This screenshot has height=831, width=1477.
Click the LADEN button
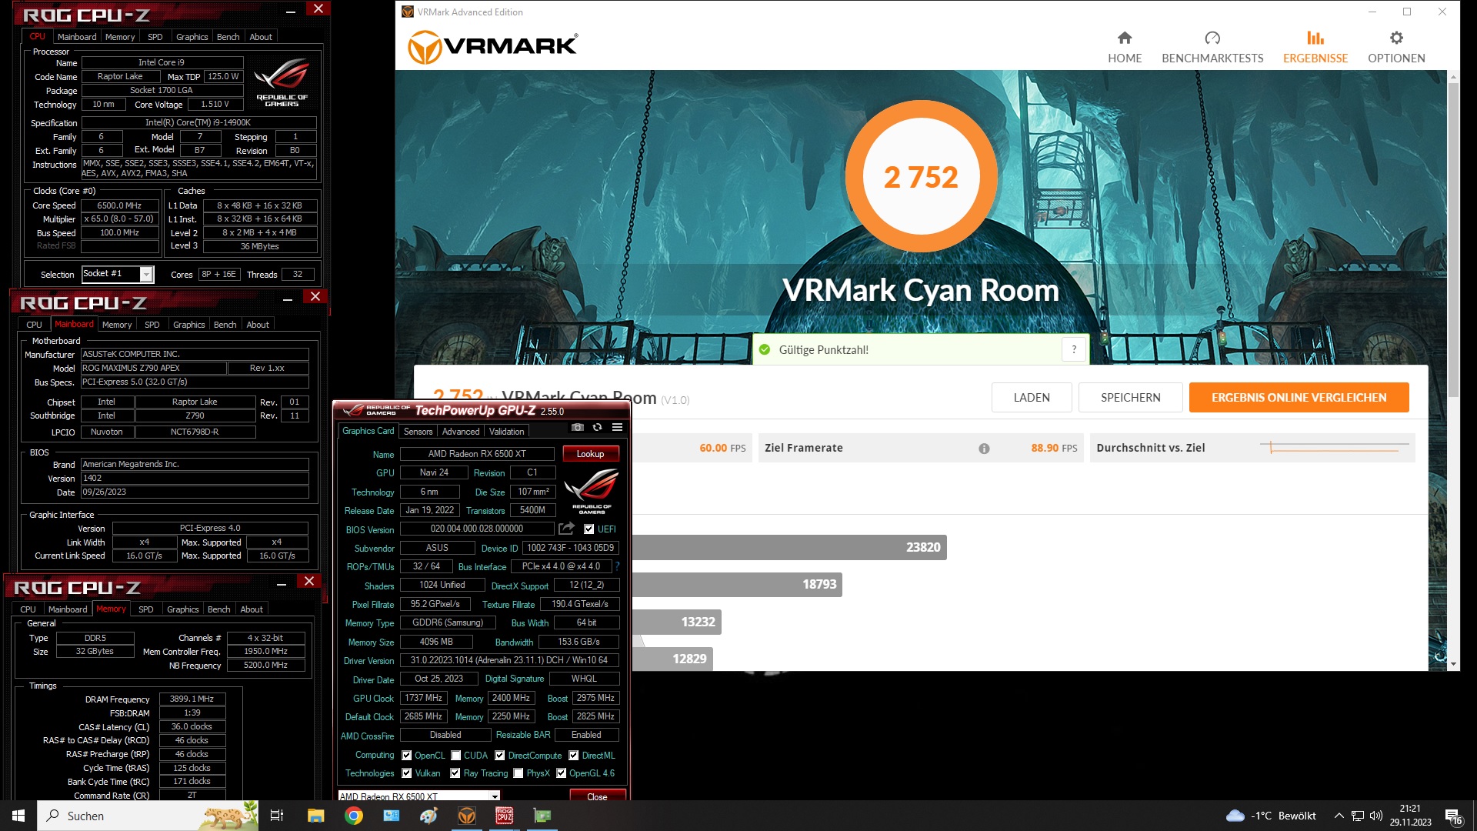point(1032,398)
